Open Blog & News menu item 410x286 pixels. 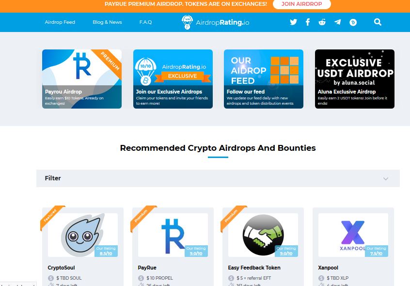[107, 22]
